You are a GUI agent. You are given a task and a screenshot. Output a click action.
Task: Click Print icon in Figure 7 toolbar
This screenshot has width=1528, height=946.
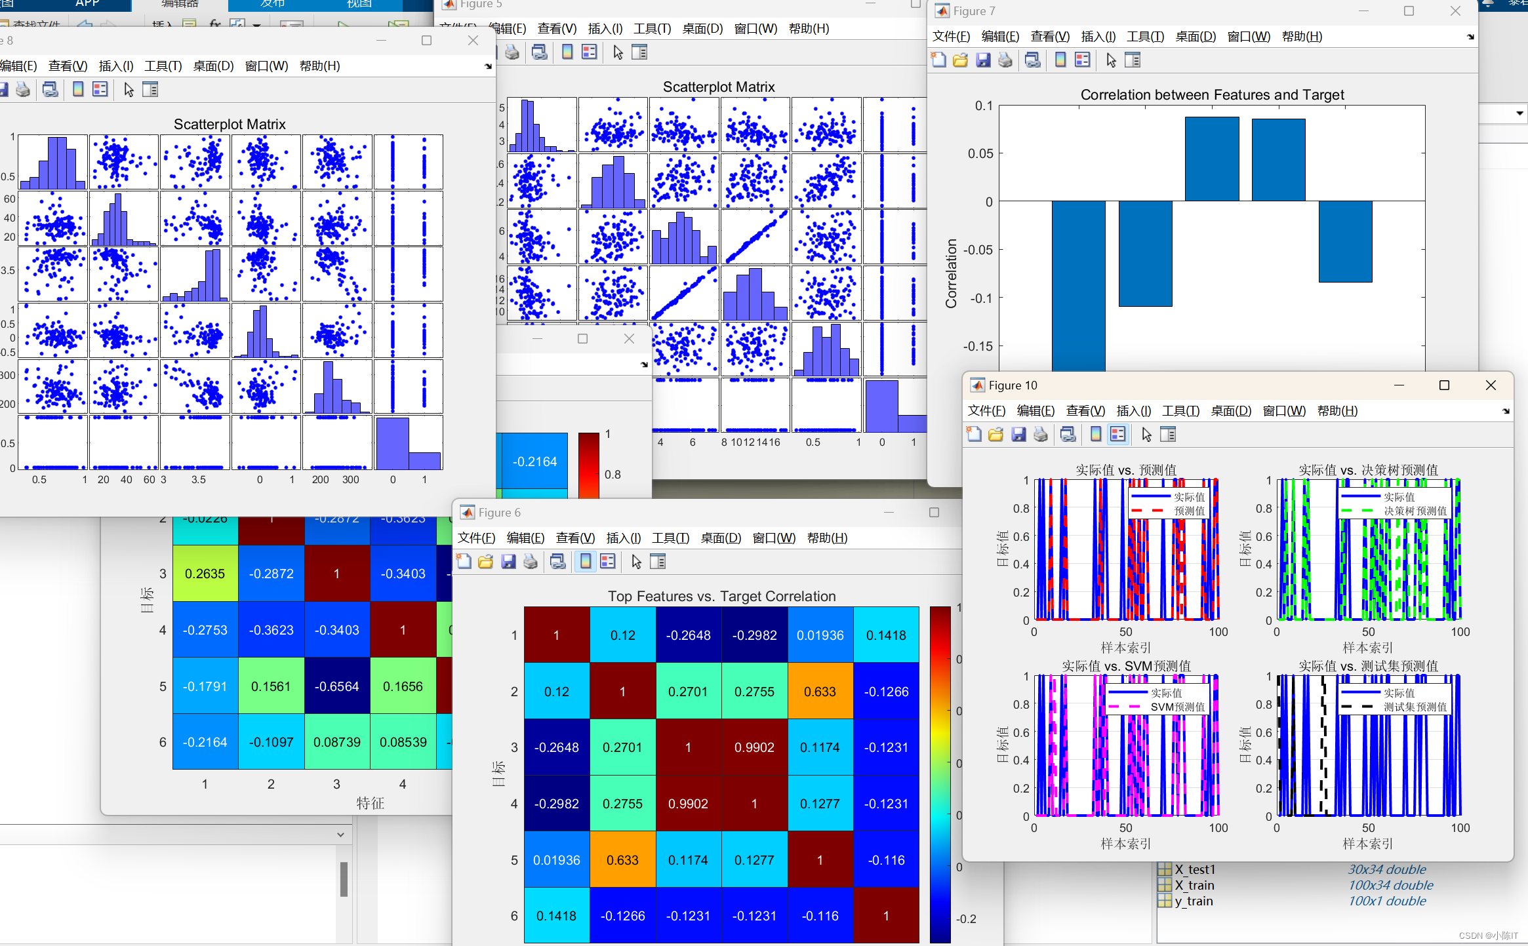click(x=1005, y=60)
